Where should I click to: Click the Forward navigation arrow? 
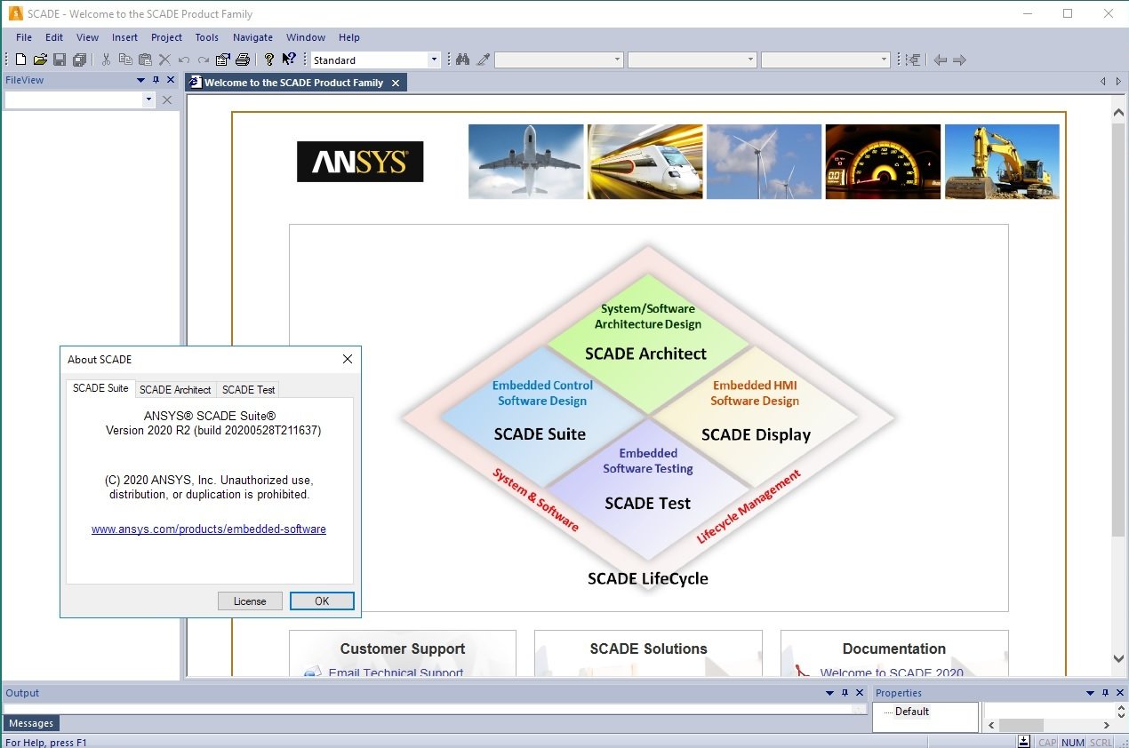click(x=959, y=60)
